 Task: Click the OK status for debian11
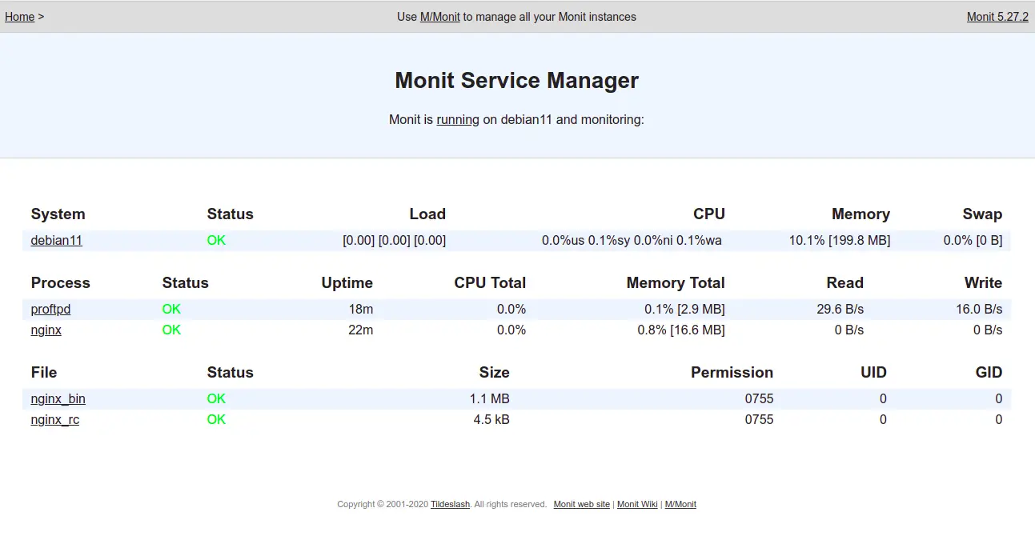click(216, 240)
